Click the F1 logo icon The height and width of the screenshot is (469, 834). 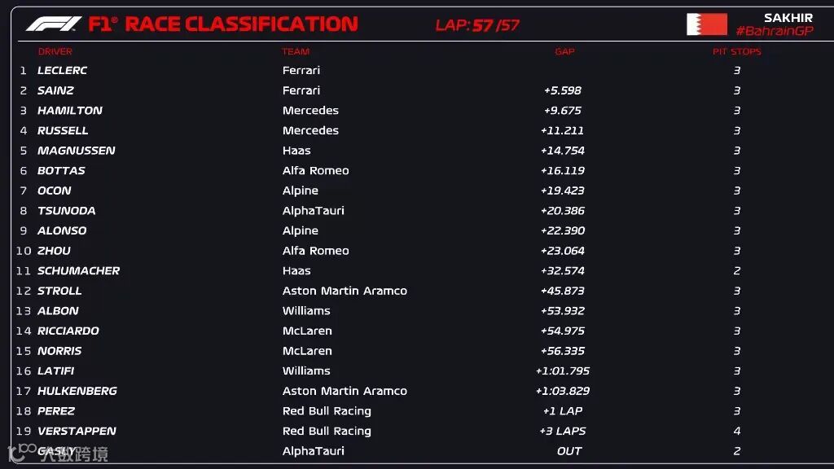pyautogui.click(x=54, y=24)
